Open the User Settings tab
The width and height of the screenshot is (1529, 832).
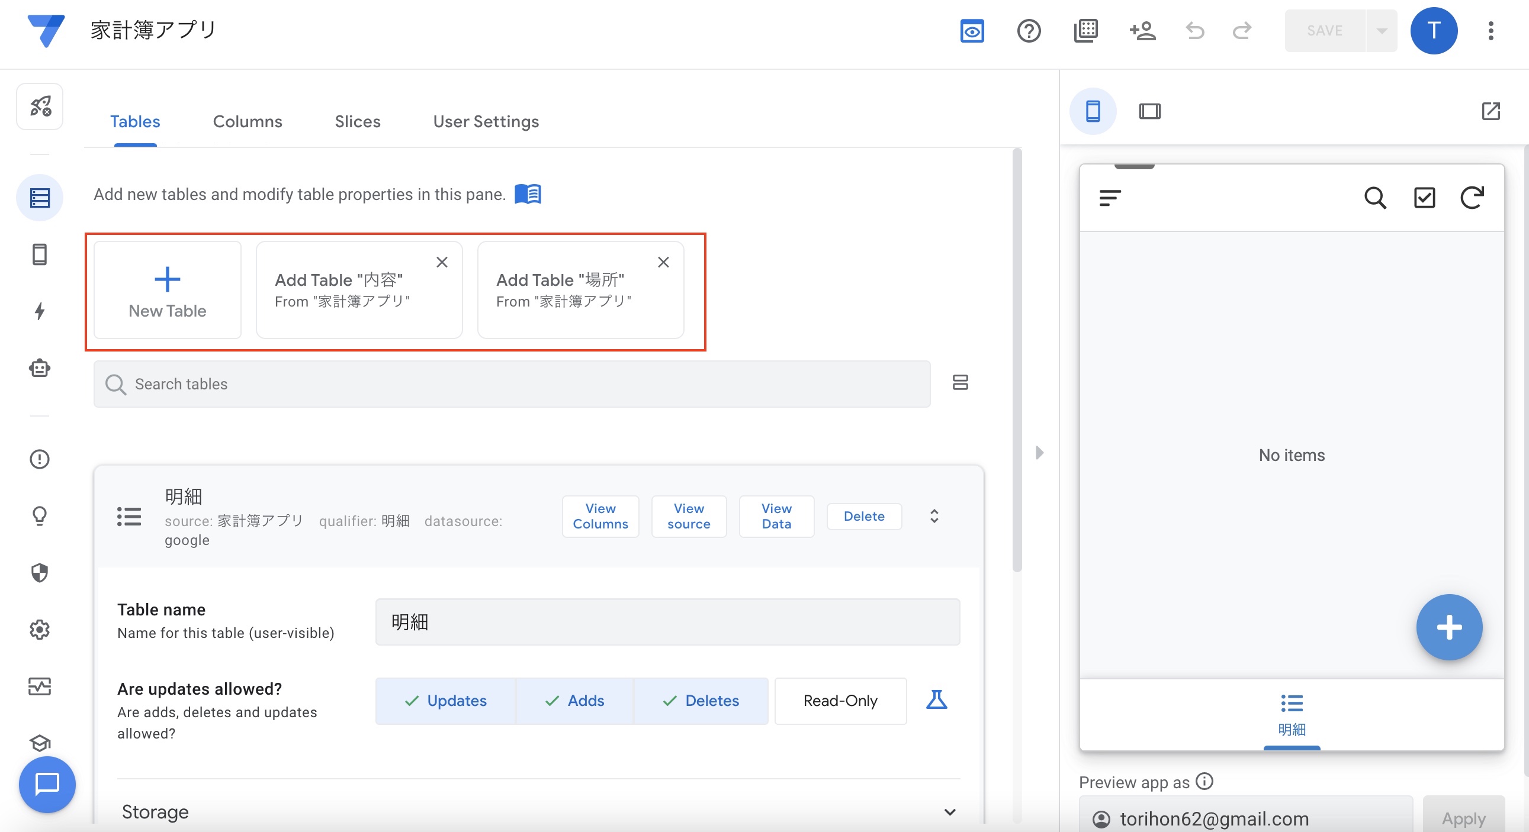point(486,121)
